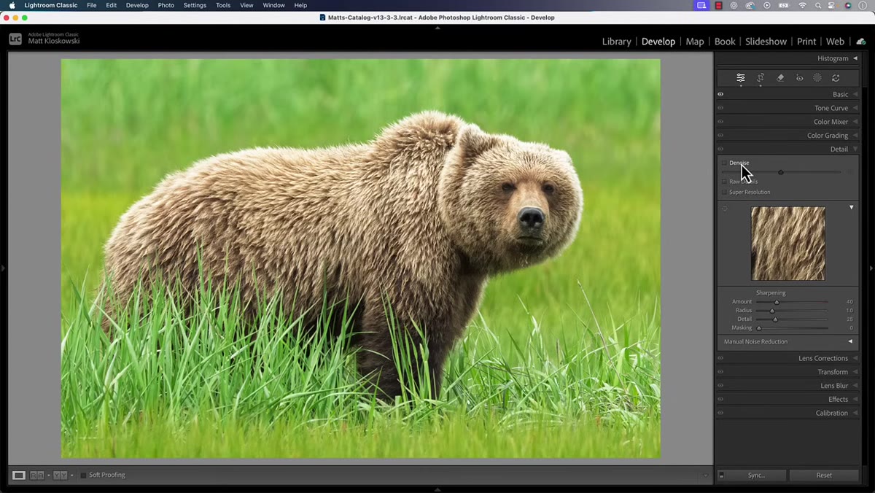The width and height of the screenshot is (875, 493).
Task: Open the Apple menu
Action: pyautogui.click(x=12, y=5)
